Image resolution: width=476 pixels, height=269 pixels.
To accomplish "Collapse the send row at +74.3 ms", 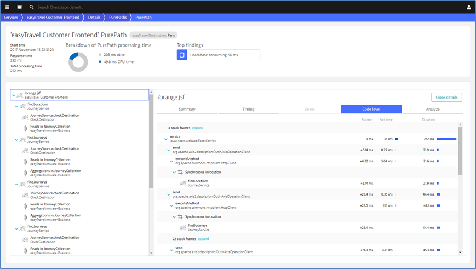I will tap(171, 250).
